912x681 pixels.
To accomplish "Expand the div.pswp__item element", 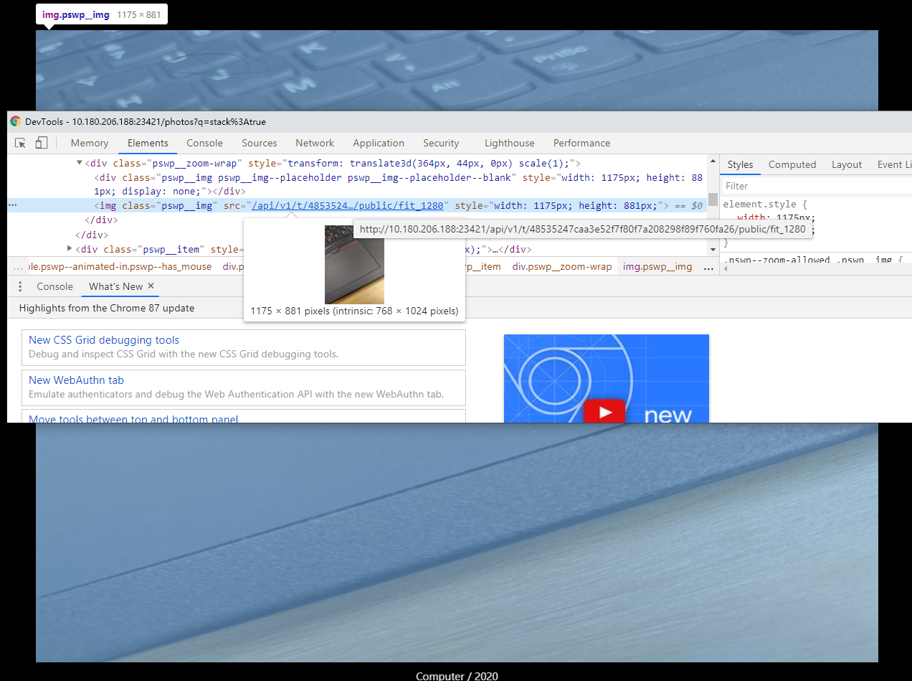I will click(x=70, y=248).
